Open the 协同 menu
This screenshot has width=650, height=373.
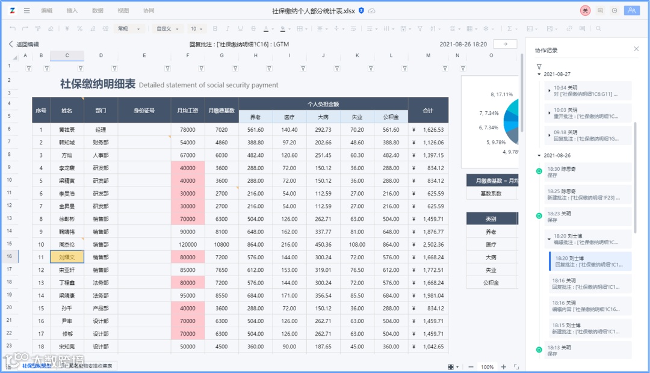point(149,11)
